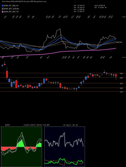Click the 'Pre H: 244.97' value

79,8
